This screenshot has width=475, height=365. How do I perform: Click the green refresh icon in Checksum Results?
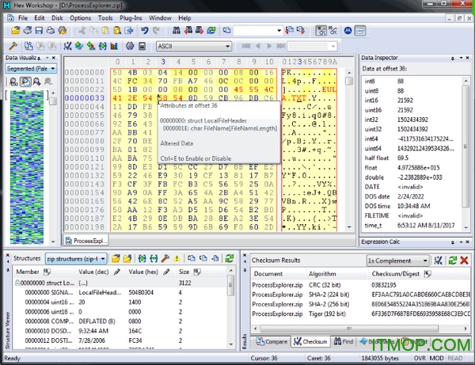coord(453,260)
